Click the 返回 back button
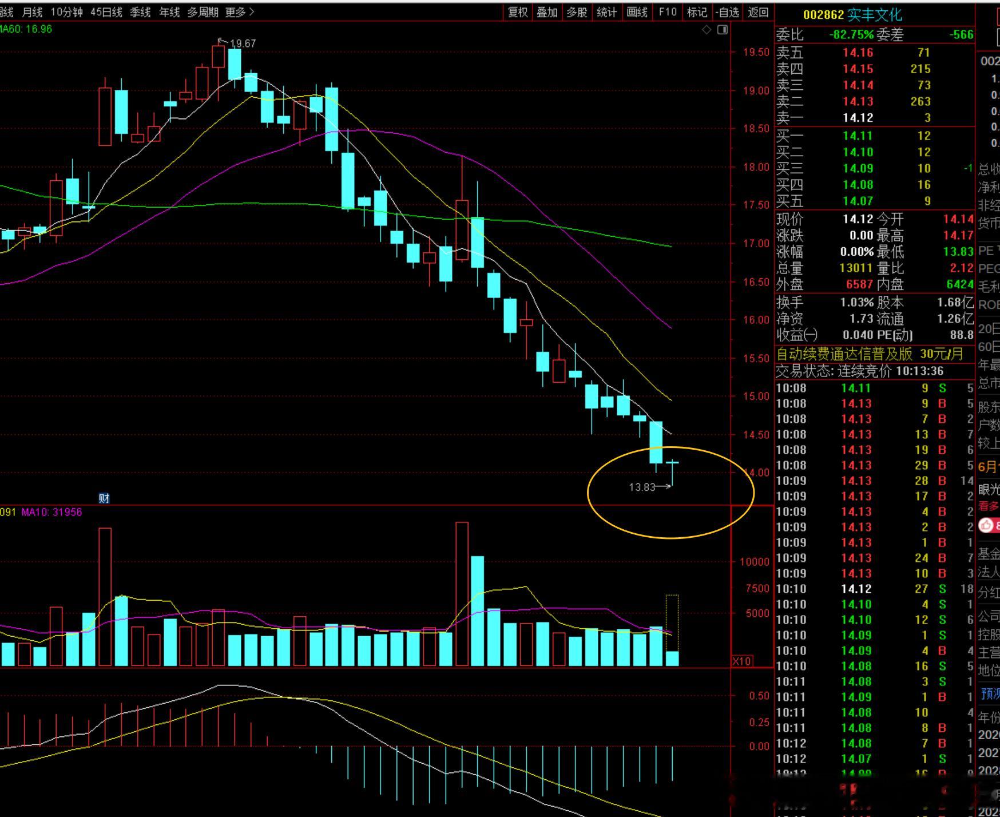The width and height of the screenshot is (1000, 817). 759,12
